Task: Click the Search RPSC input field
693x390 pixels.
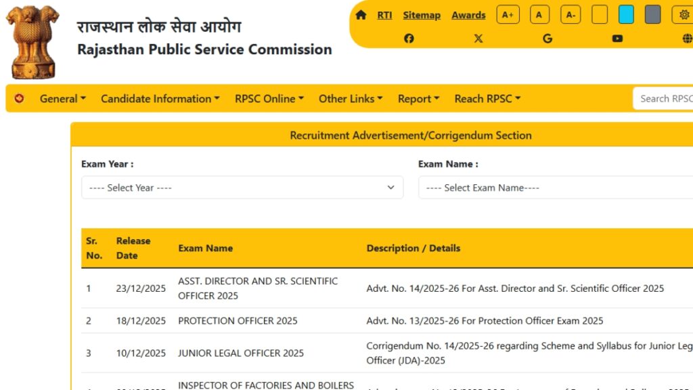Action: click(663, 99)
